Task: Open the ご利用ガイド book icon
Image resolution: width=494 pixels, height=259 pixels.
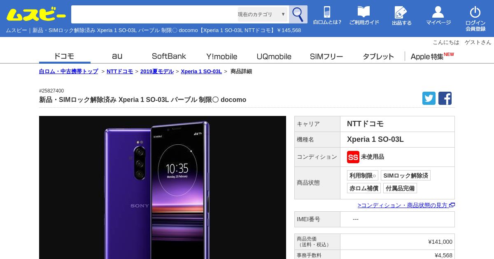Action: [364, 16]
